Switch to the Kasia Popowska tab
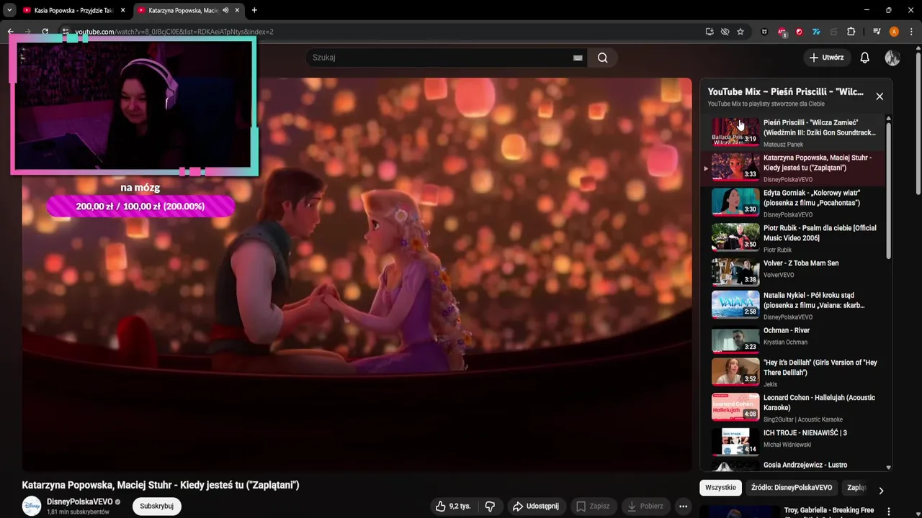Viewport: 922px width, 518px height. click(x=75, y=10)
